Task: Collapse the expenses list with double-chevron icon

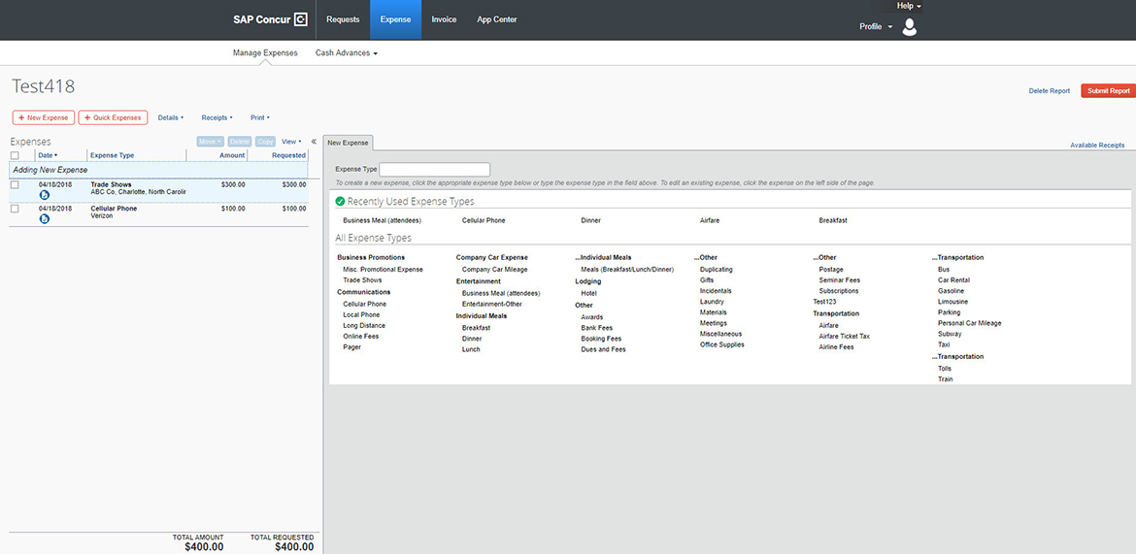Action: pos(314,142)
